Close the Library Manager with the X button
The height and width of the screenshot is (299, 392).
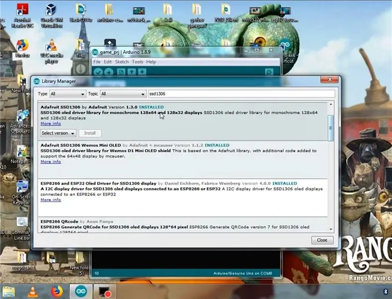click(329, 79)
